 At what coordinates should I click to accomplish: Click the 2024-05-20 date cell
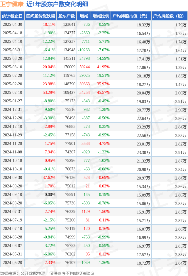point(13,263)
